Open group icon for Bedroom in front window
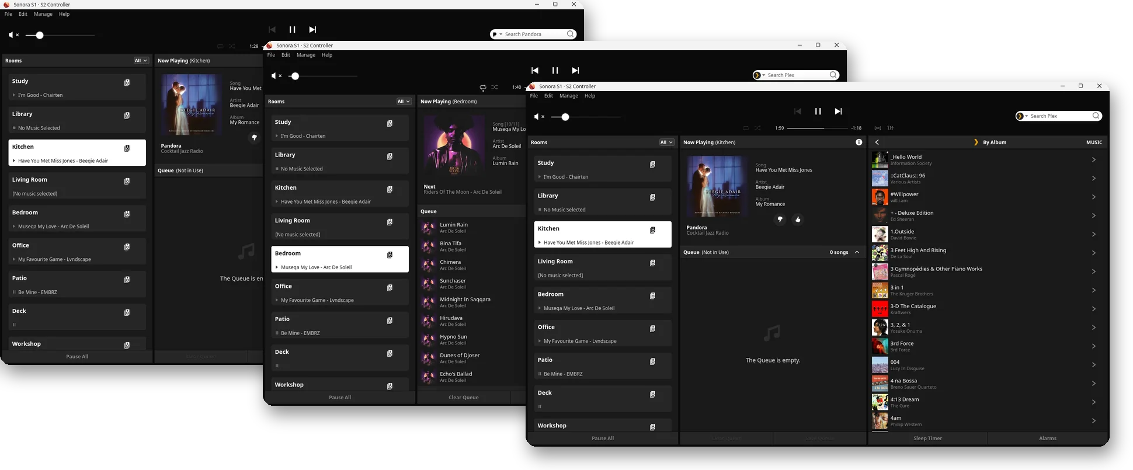The height and width of the screenshot is (470, 1133). (652, 296)
